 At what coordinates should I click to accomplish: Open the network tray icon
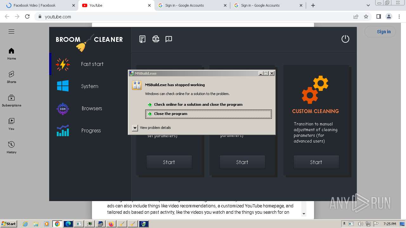[x=369, y=224]
